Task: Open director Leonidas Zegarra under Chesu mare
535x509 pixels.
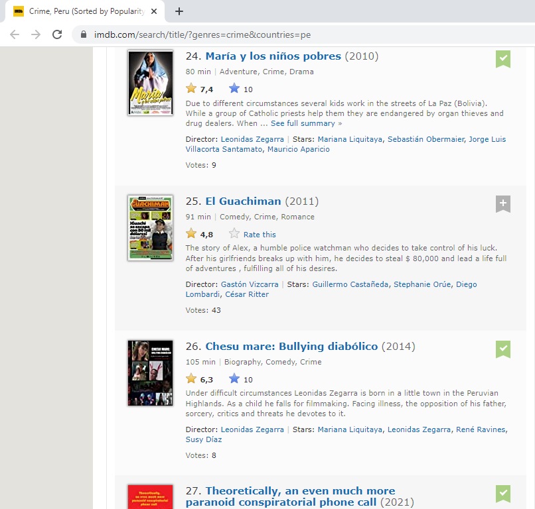Action: pyautogui.click(x=252, y=429)
